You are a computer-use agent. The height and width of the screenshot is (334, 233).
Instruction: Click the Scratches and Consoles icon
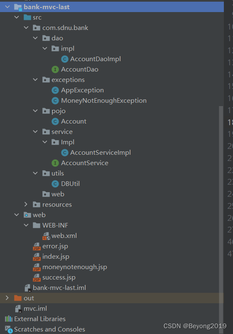point(9,329)
